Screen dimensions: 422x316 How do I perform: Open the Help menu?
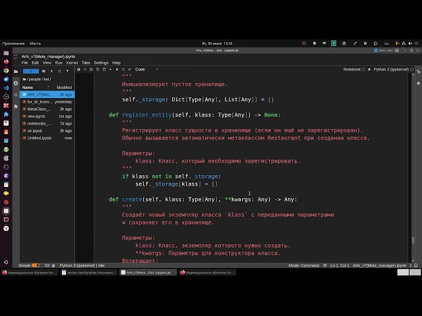(116, 63)
